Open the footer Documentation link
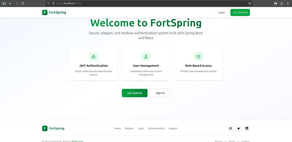Image resolution: width=292 pixels, height=142 pixels. click(x=156, y=128)
